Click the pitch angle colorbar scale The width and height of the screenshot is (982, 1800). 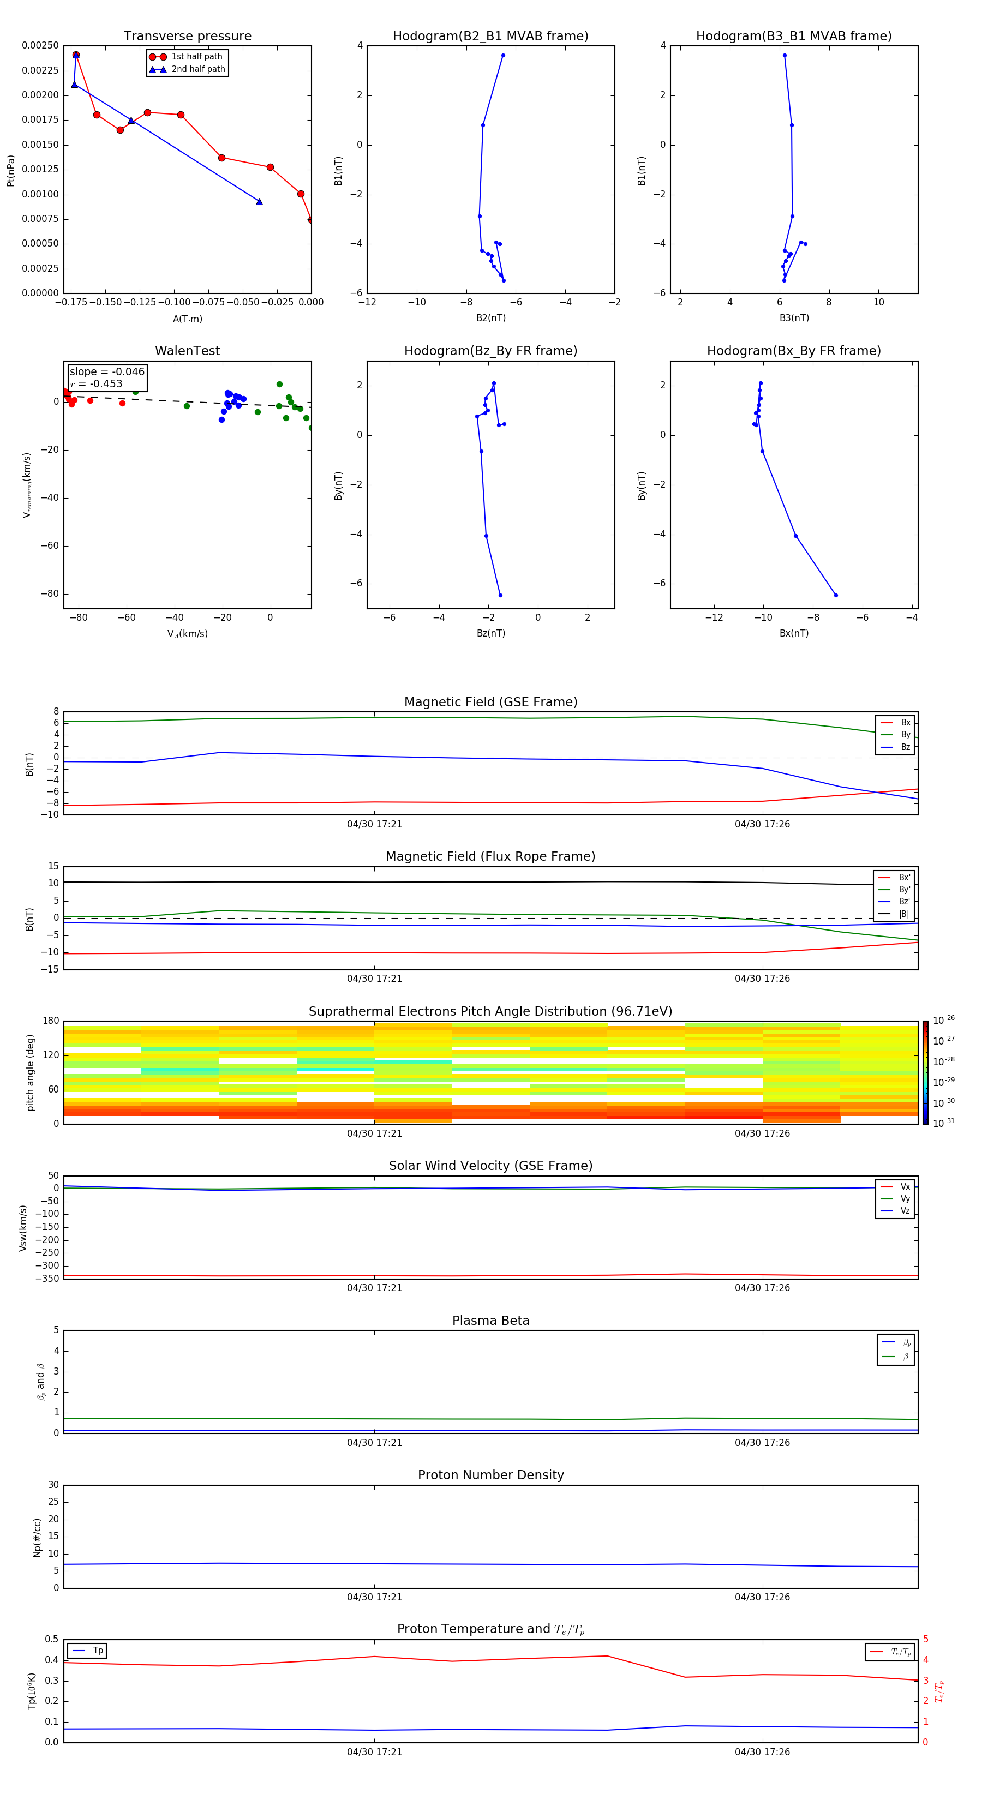click(x=925, y=1072)
